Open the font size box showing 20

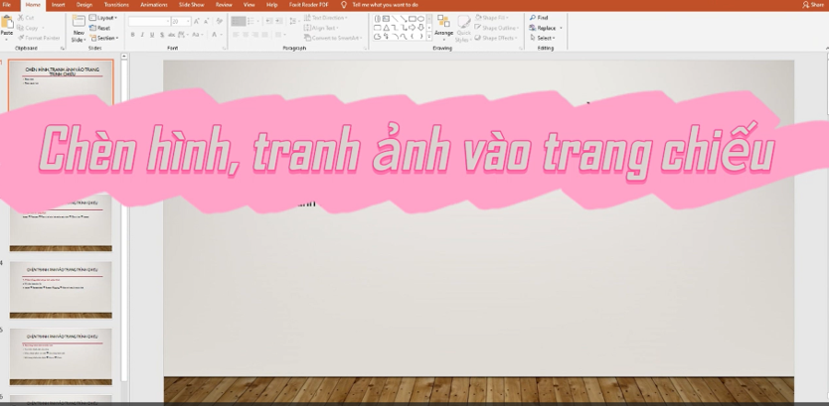click(181, 21)
